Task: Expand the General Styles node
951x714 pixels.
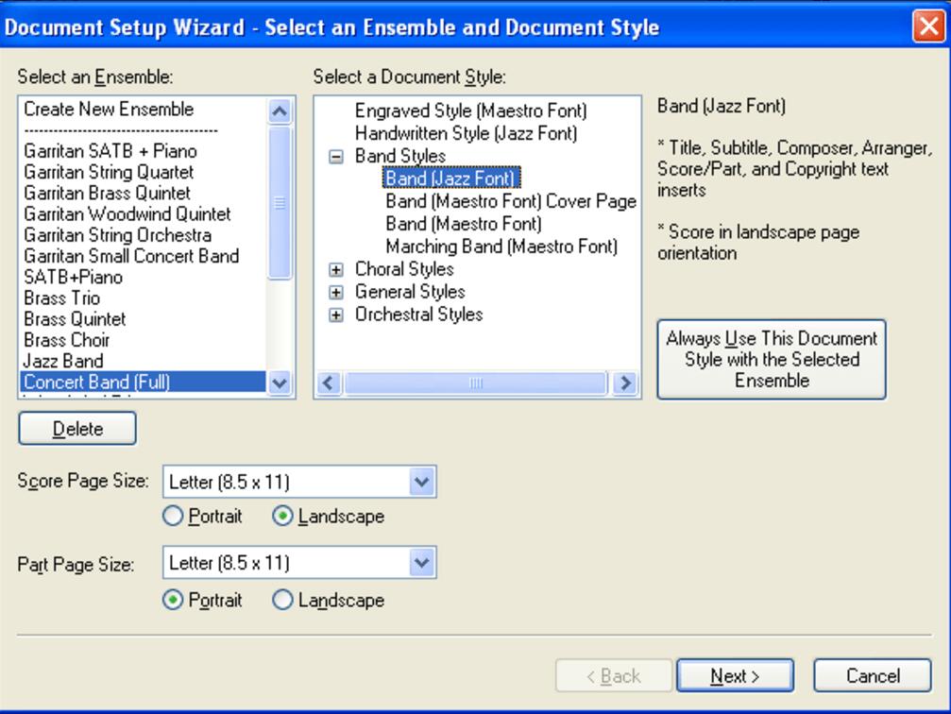Action: coord(335,293)
